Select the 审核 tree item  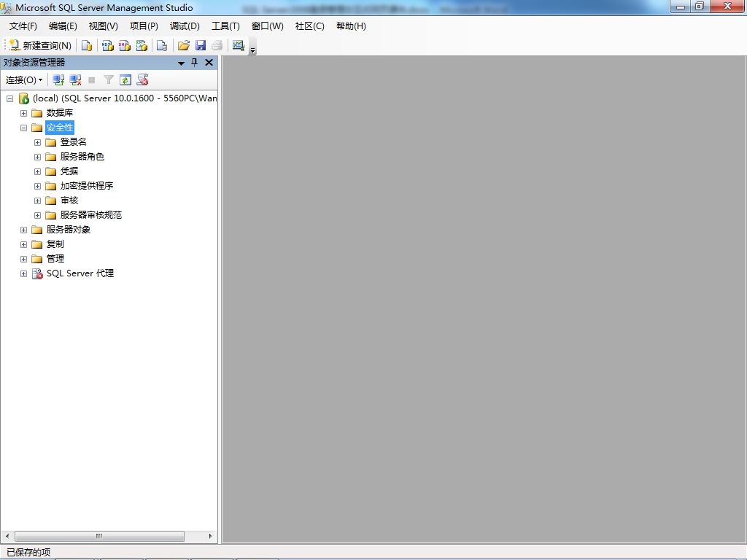69,201
